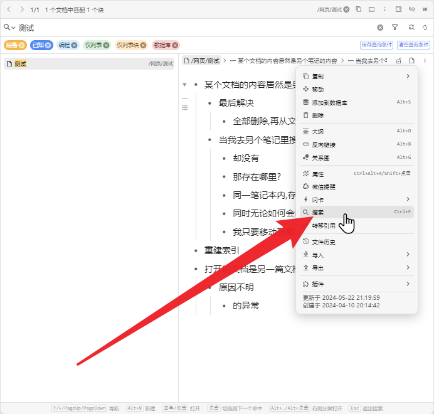Click the replace toggle icon beside filter

(x=411, y=28)
